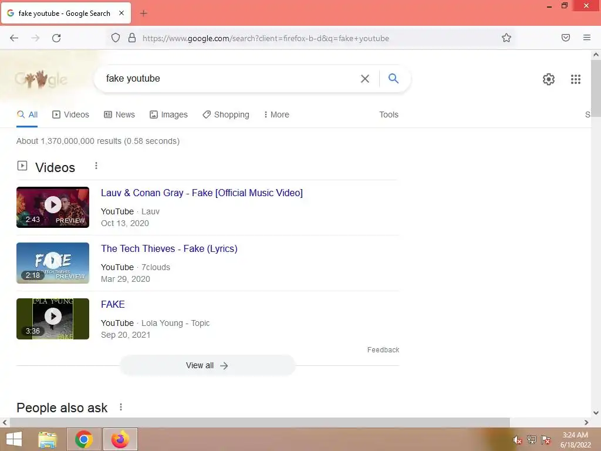601x451 pixels.
Task: Click the 'Mar 29, 2020' date text
Action: [x=126, y=279]
